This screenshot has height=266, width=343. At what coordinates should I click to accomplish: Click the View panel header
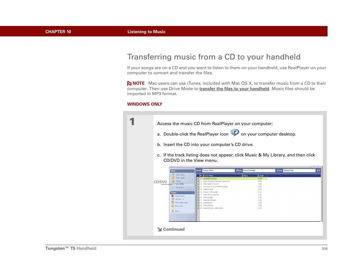[x=182, y=171]
